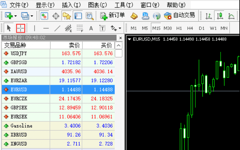Switch to M30 timeframe
This screenshot has width=240, height=150.
168,28
